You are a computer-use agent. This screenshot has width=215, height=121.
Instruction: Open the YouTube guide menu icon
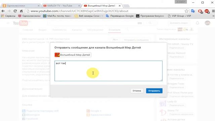pyautogui.click(x=8, y=23)
